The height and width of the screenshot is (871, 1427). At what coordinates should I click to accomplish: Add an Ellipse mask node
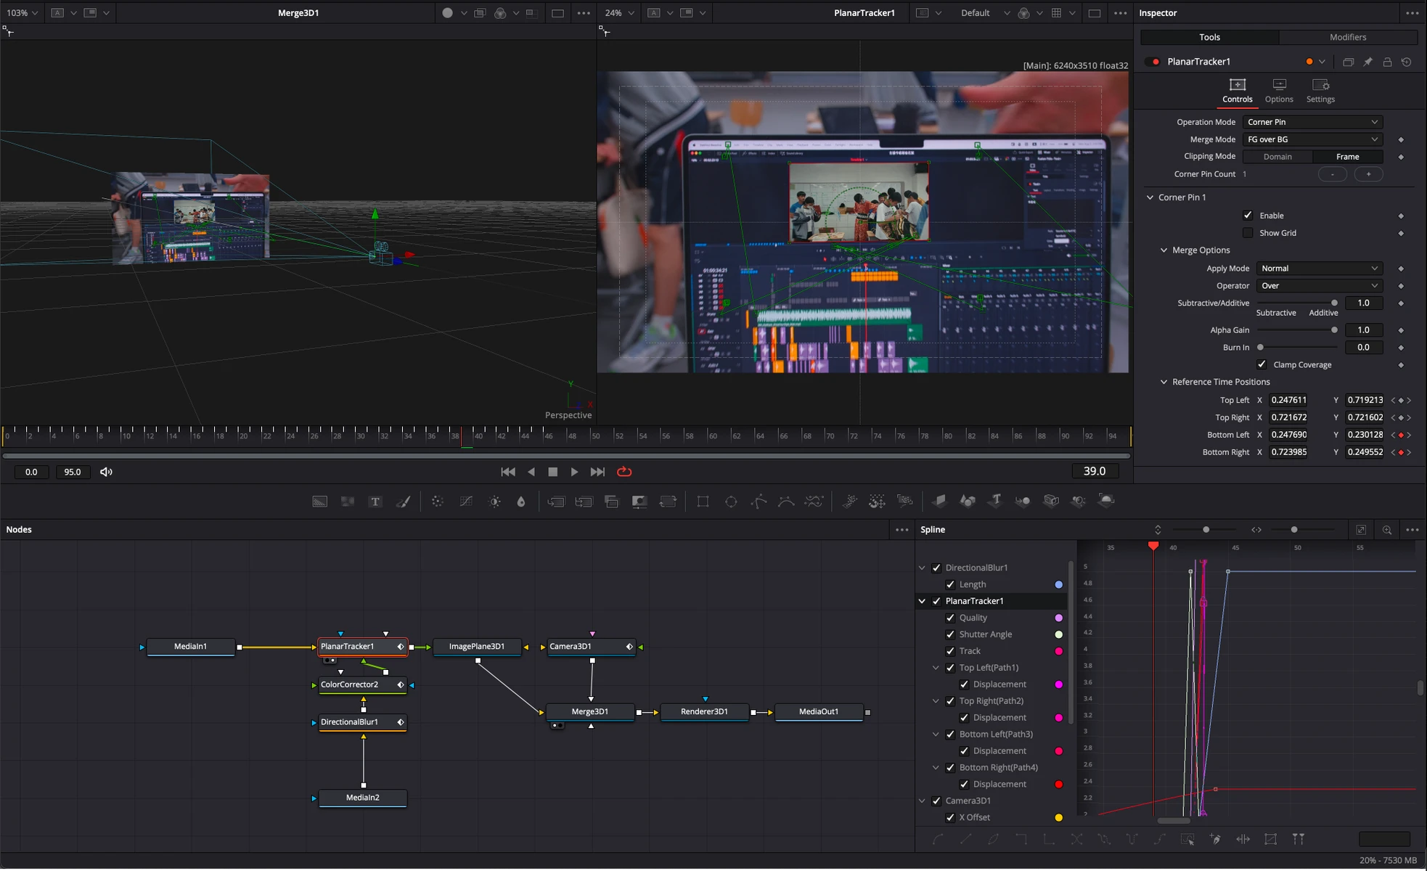(x=731, y=502)
